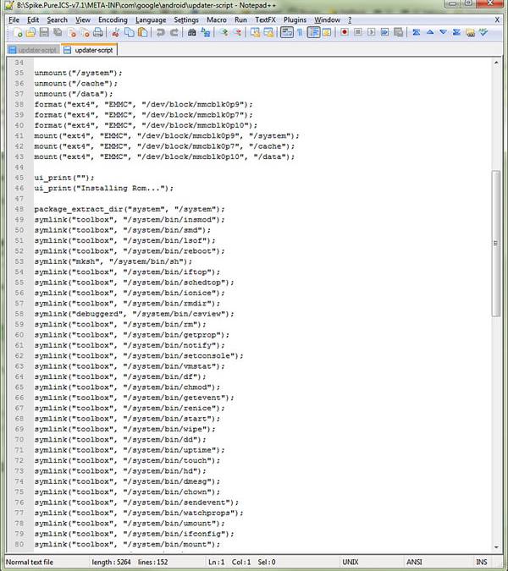Click the UNIX line-ending status field
Screen dimensions: 508x571
[351, 562]
